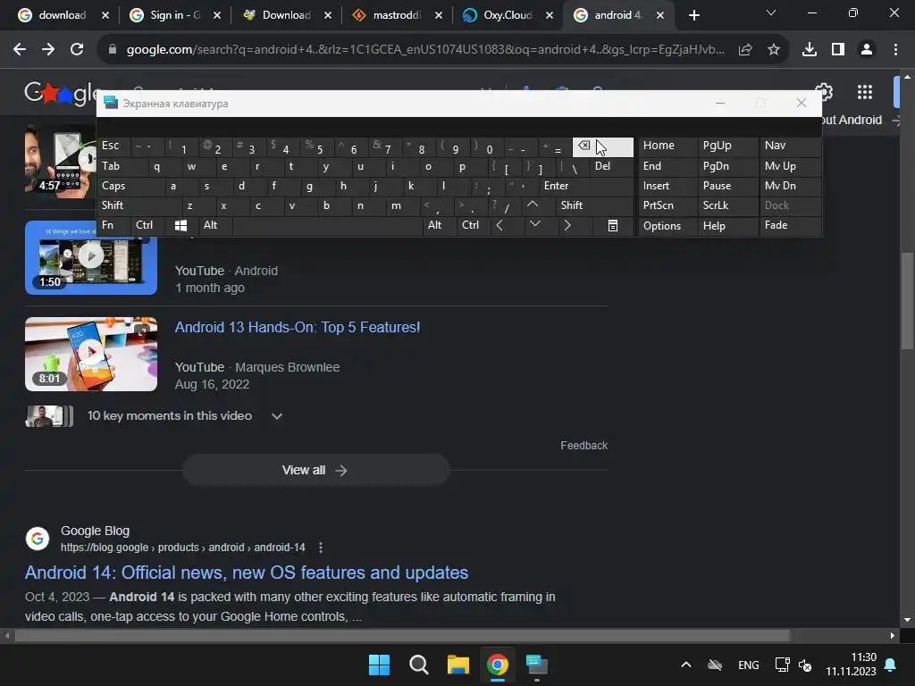
Task: Toggle left Shift key on keyboard
Action: (138, 205)
